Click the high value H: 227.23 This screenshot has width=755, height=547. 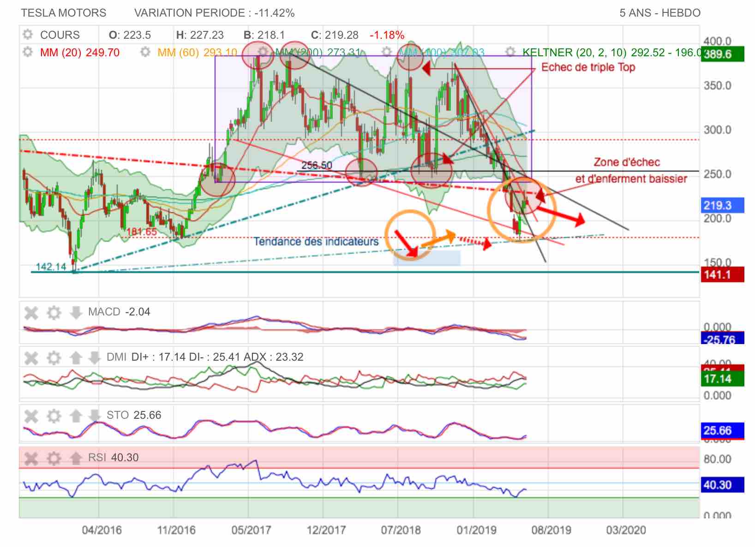(x=200, y=35)
